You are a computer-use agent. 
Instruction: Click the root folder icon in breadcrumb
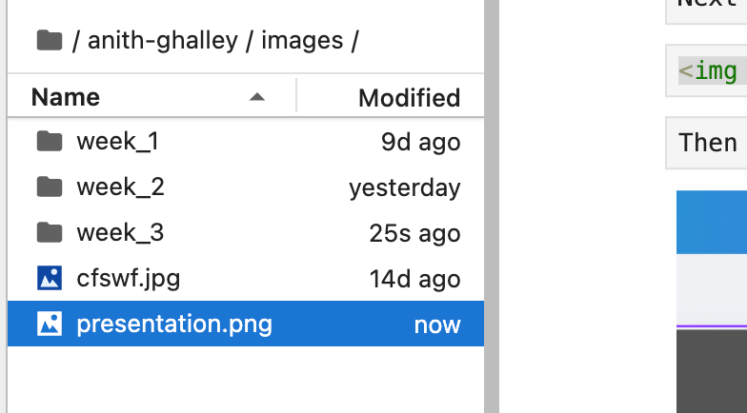point(49,41)
